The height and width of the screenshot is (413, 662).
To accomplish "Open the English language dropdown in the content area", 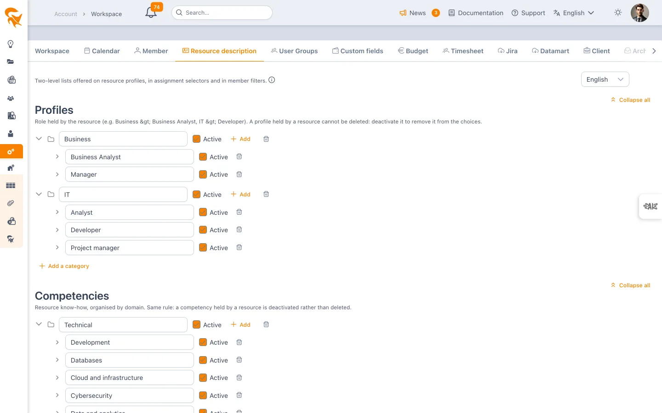I will 605,79.
